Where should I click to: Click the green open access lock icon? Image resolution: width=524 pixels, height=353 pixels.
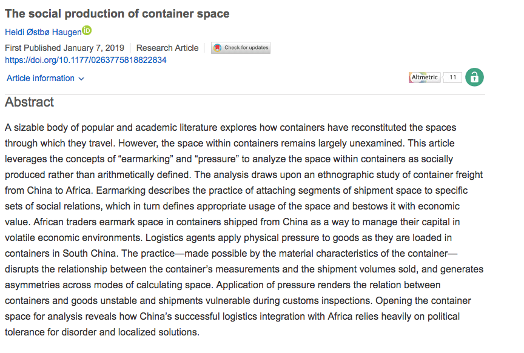[474, 78]
